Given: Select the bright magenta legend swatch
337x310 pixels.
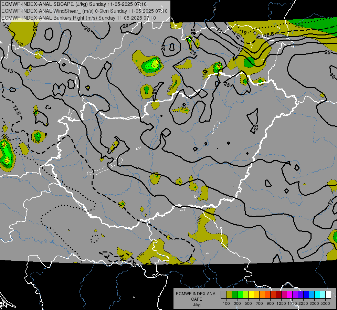Looking at the screenshot, I should [290, 294].
